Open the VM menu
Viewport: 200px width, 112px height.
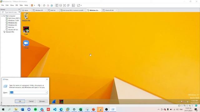click(17, 5)
